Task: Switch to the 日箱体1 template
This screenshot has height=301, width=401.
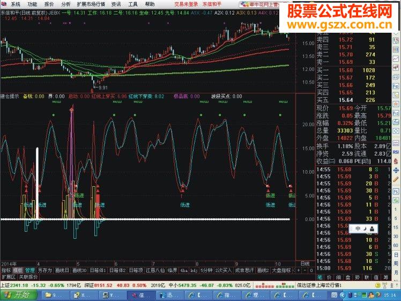Action: pyautogui.click(x=98, y=270)
